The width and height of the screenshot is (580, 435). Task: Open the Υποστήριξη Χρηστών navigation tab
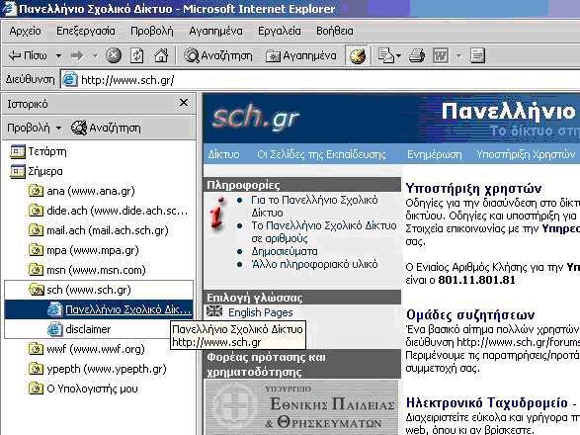[x=526, y=154]
